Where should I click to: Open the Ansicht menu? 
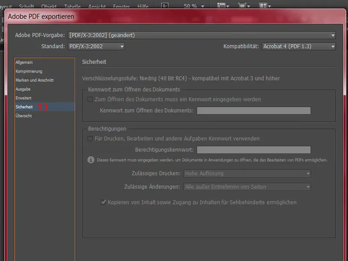(x=97, y=6)
